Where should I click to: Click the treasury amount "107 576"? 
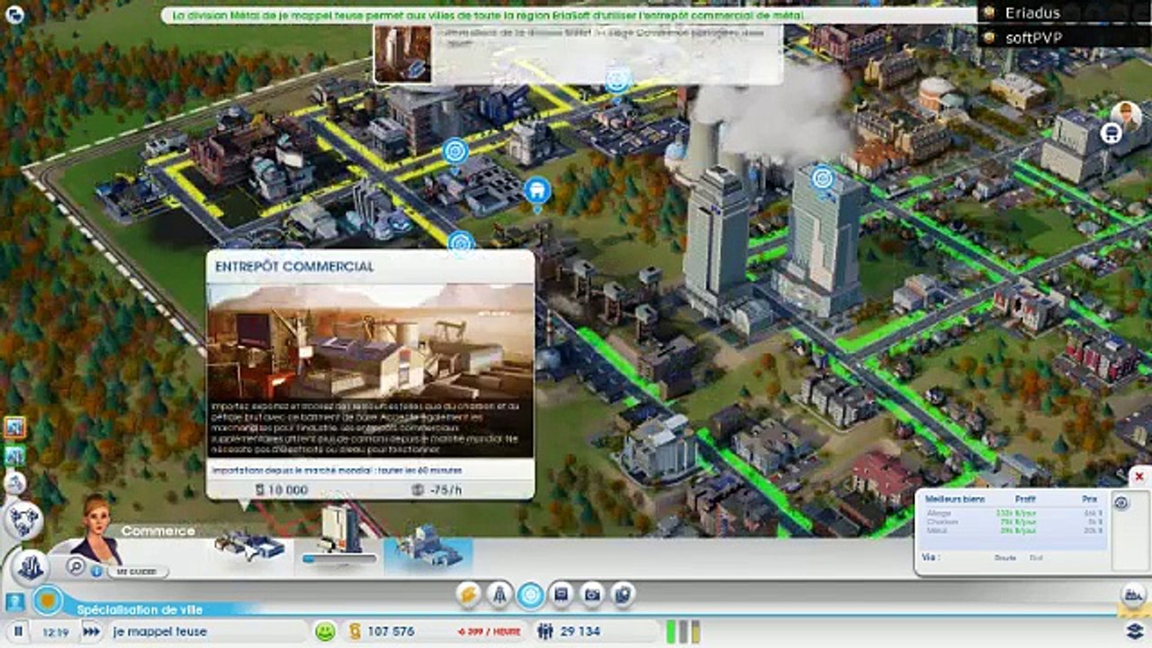[391, 632]
